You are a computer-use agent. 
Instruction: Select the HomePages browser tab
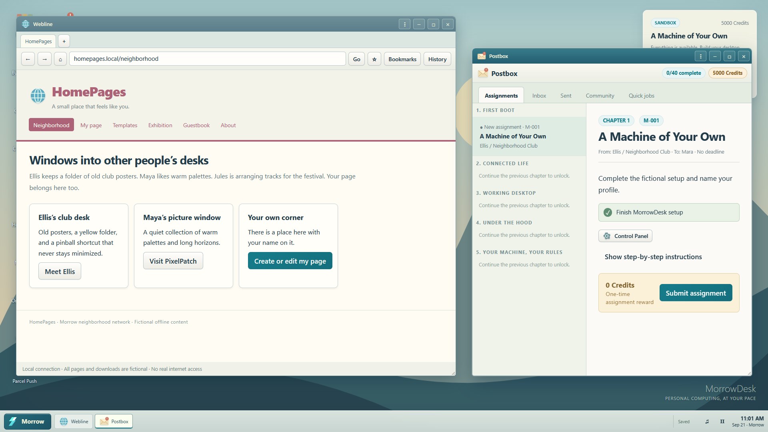click(38, 41)
